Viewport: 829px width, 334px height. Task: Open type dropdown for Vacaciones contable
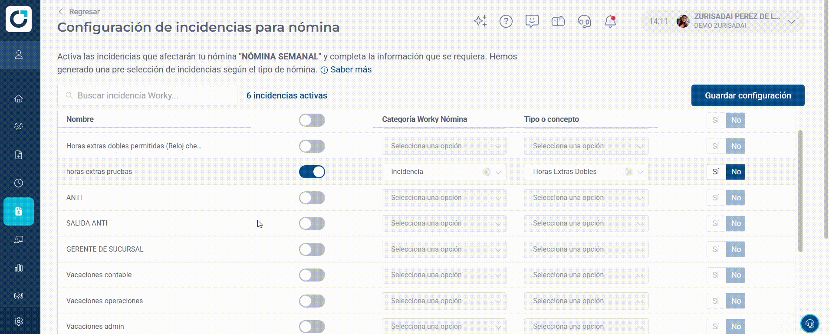(586, 275)
